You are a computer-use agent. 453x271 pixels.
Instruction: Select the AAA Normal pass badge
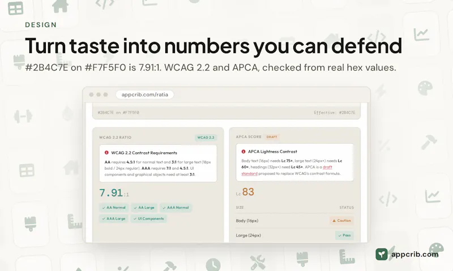(176, 208)
